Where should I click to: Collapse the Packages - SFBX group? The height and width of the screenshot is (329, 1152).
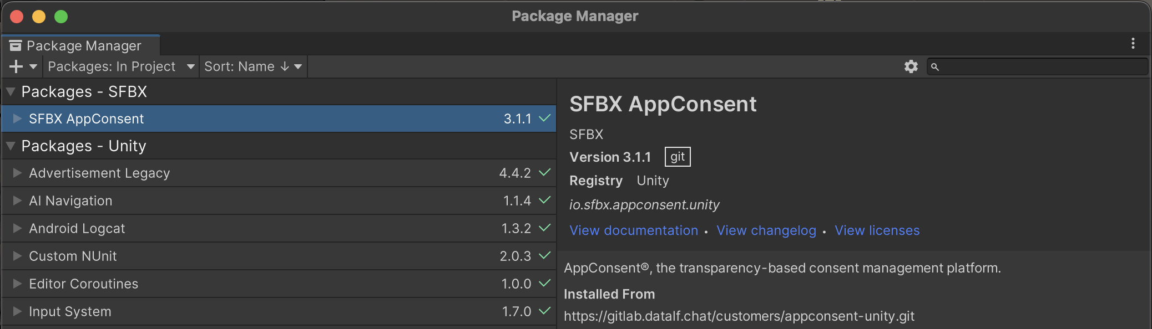(x=11, y=91)
